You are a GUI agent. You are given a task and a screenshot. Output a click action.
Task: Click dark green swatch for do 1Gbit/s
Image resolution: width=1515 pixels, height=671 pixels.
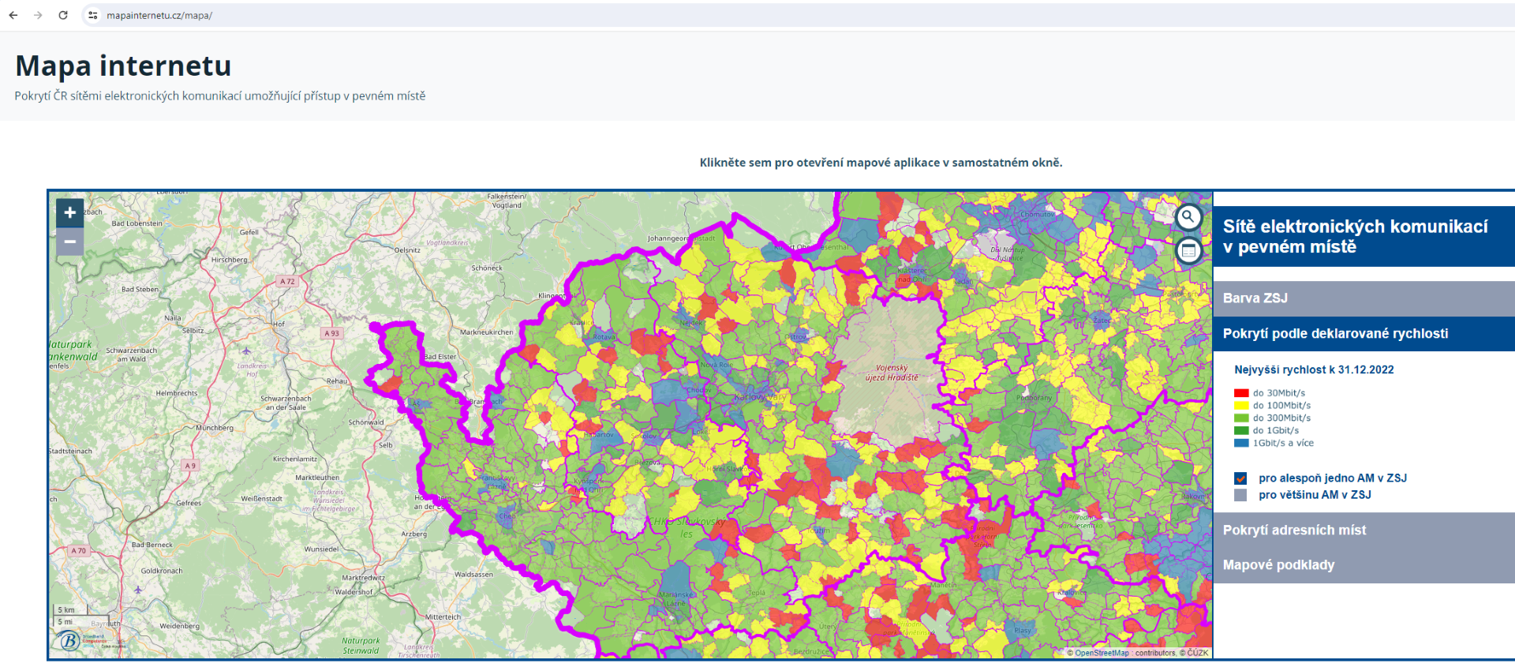(1241, 431)
